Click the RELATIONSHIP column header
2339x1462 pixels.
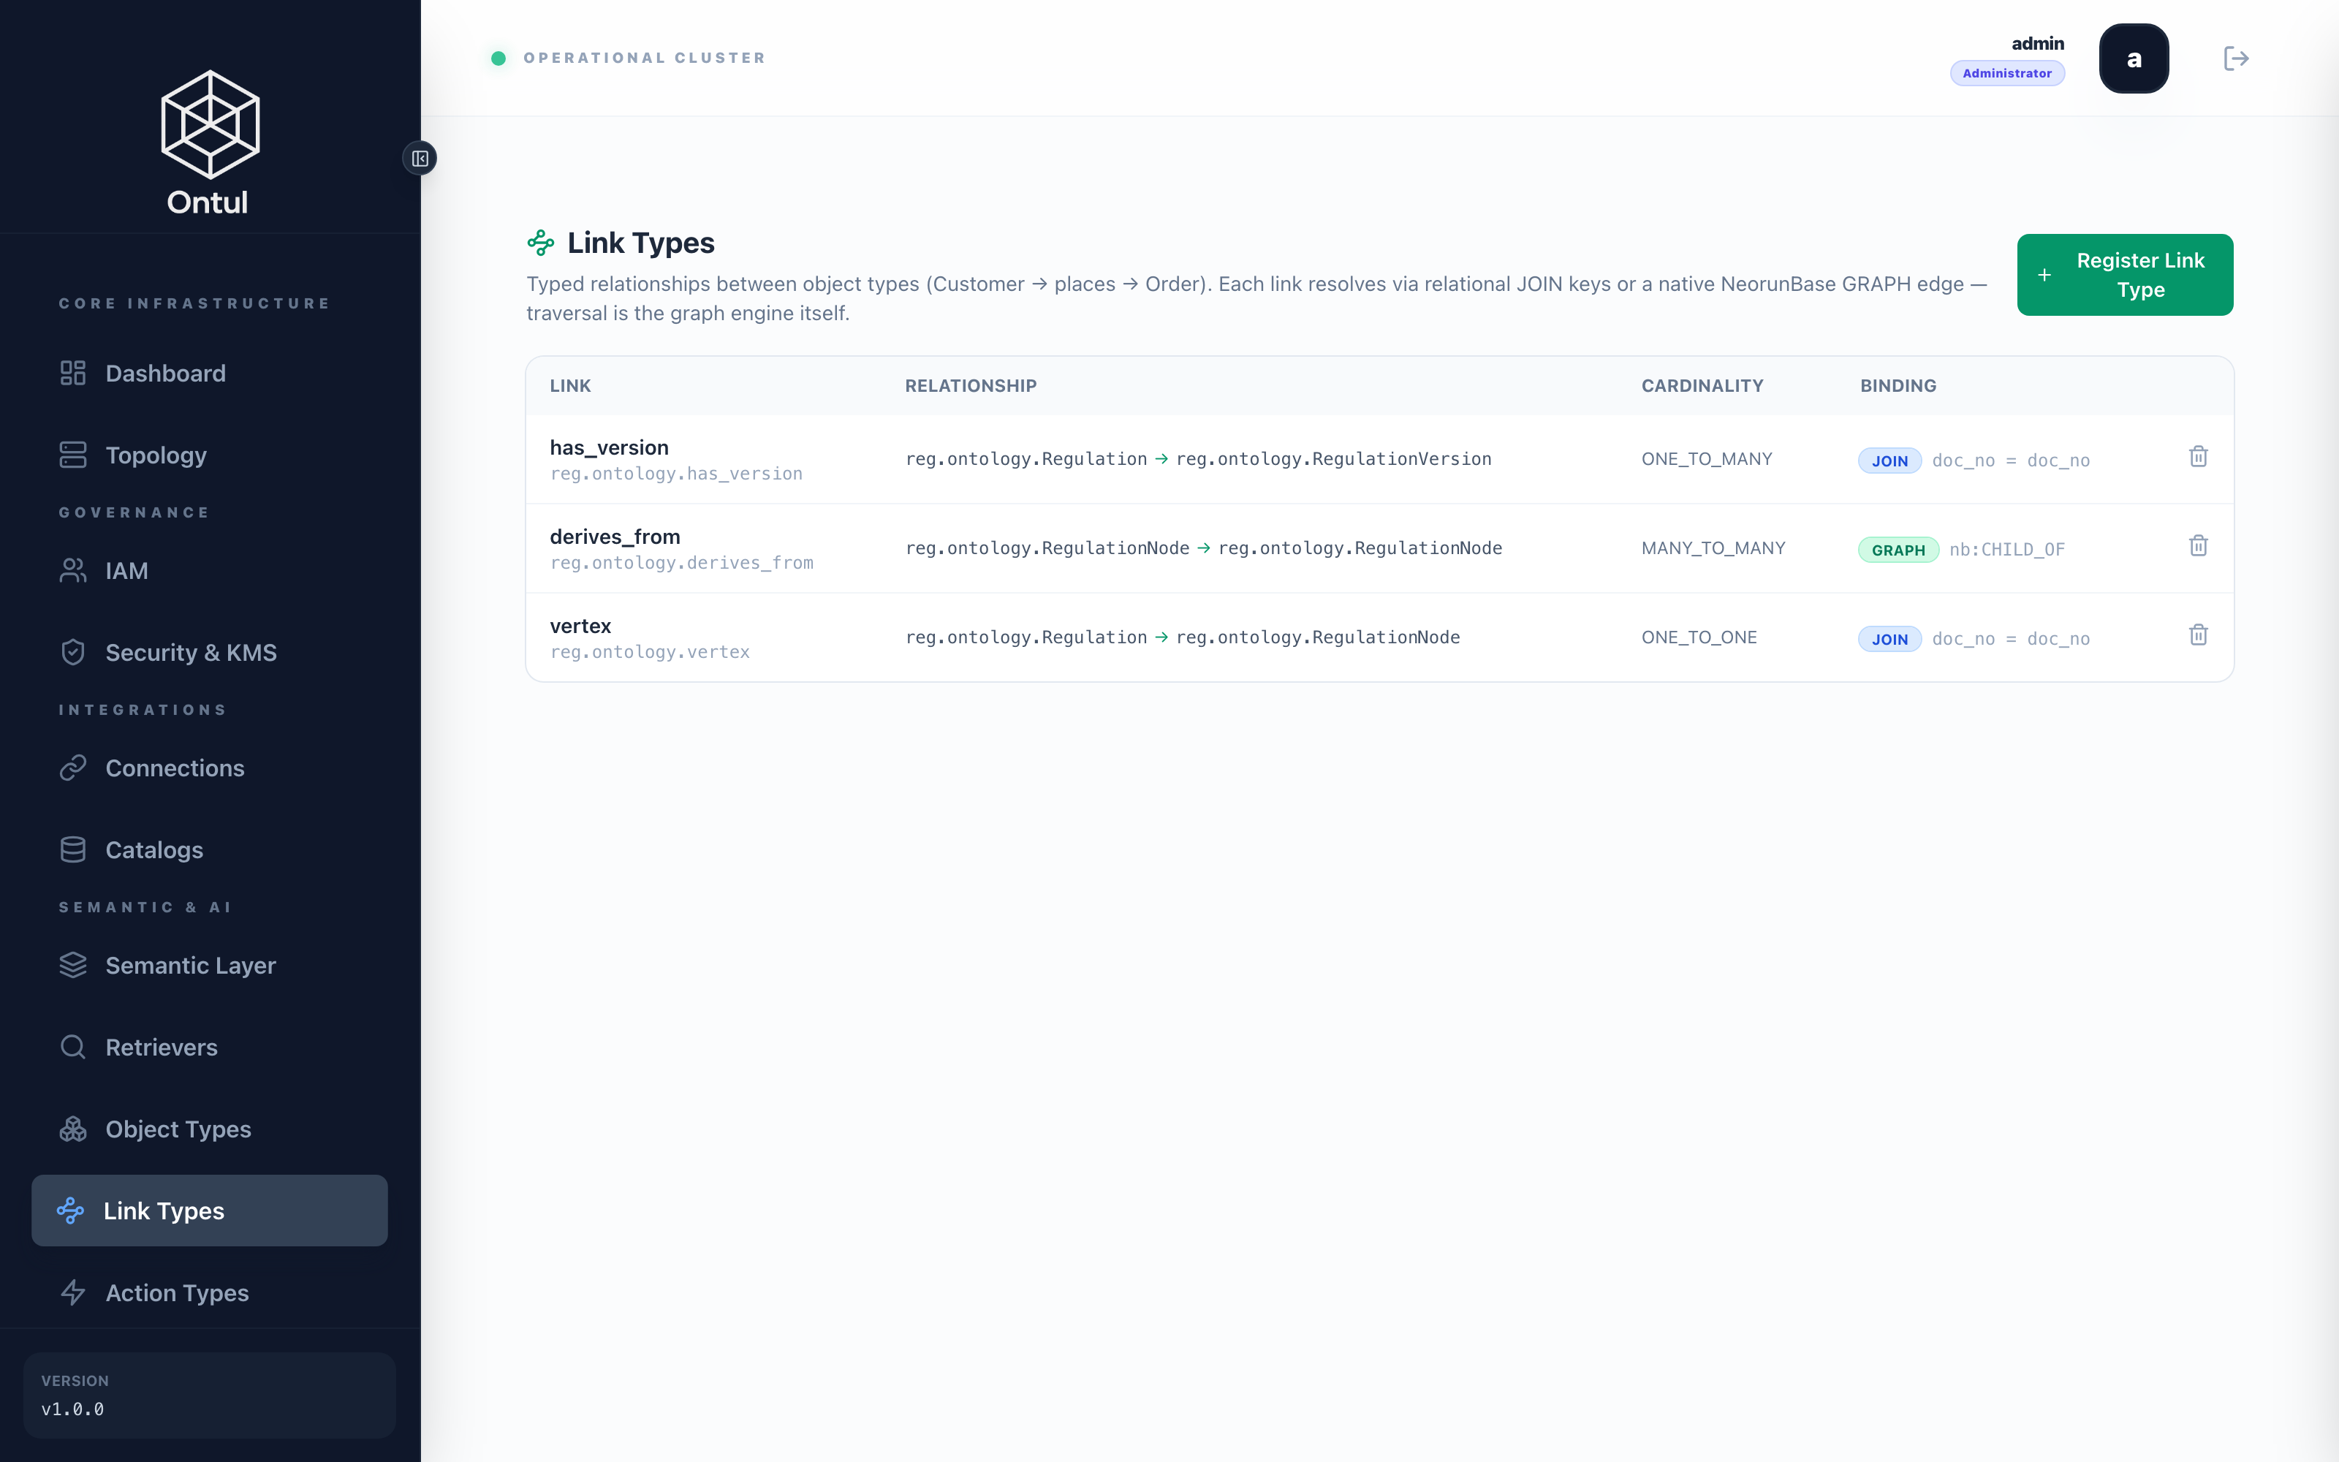pos(971,386)
